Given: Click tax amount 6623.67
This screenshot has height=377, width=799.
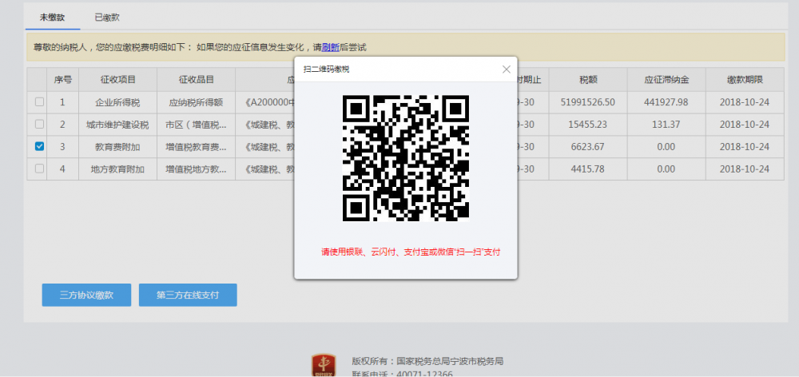Looking at the screenshot, I should 588,147.
